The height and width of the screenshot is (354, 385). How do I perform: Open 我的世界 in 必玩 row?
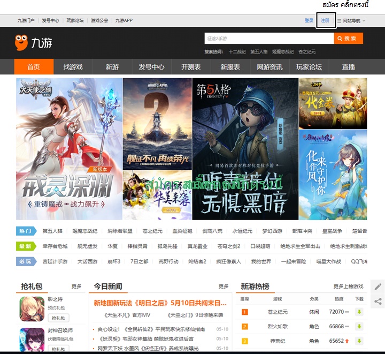261,261
